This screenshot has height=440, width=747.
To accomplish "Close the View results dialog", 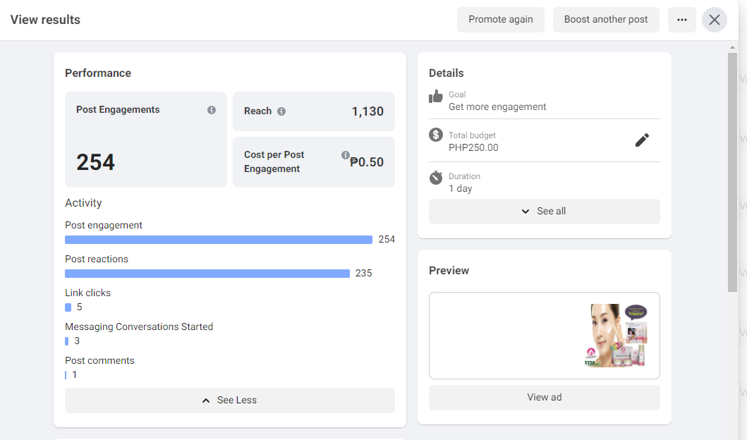I will [x=715, y=20].
